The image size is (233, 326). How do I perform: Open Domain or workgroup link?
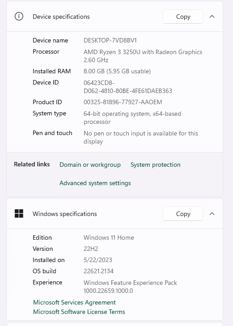[90, 165]
